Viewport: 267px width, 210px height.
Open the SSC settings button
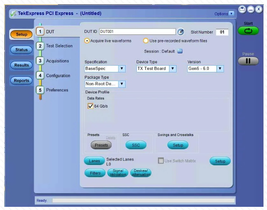(x=135, y=145)
